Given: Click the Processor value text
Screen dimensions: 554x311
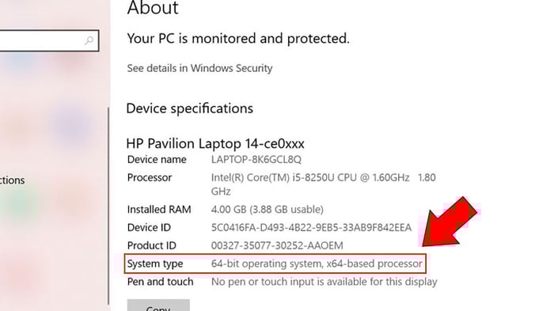Looking at the screenshot, I should click(x=323, y=184).
